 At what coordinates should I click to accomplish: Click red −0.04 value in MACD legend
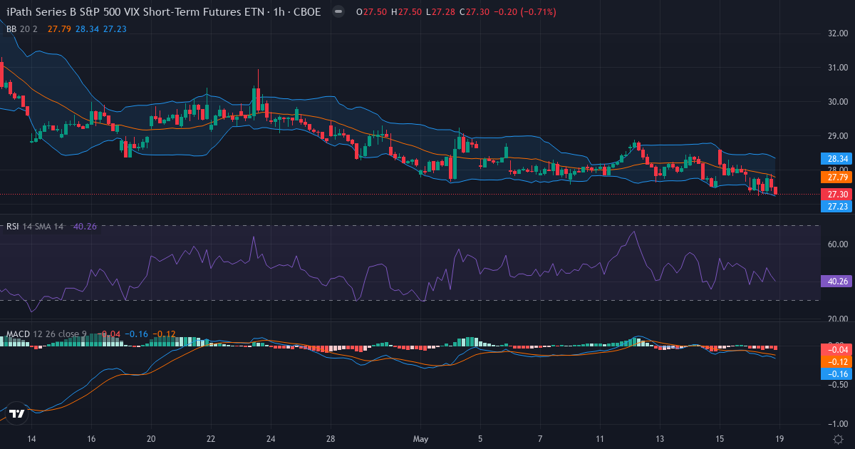[x=110, y=334]
